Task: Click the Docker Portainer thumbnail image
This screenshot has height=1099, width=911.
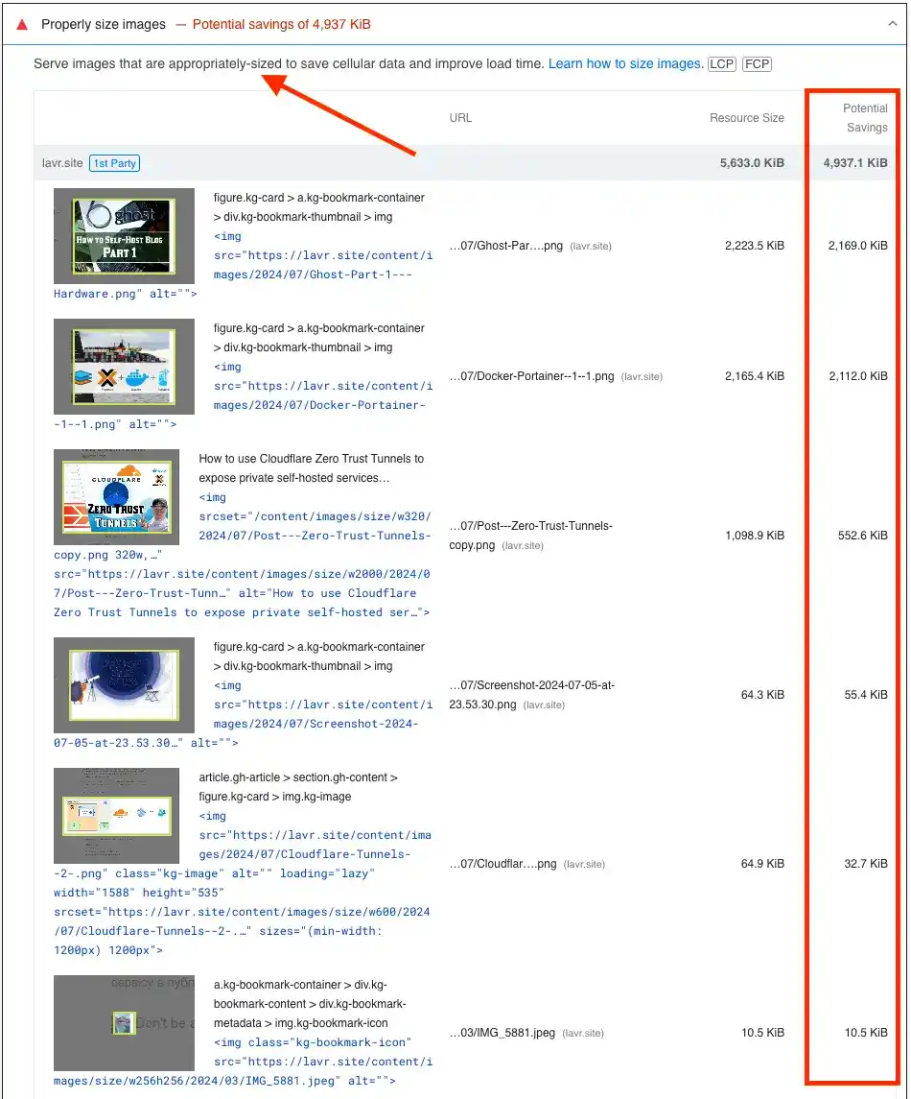Action: pos(124,366)
